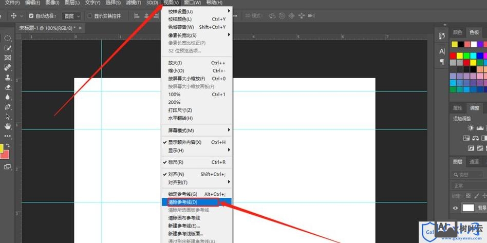
Task: Toggle the 自动选择 checkbox
Action: click(31, 16)
